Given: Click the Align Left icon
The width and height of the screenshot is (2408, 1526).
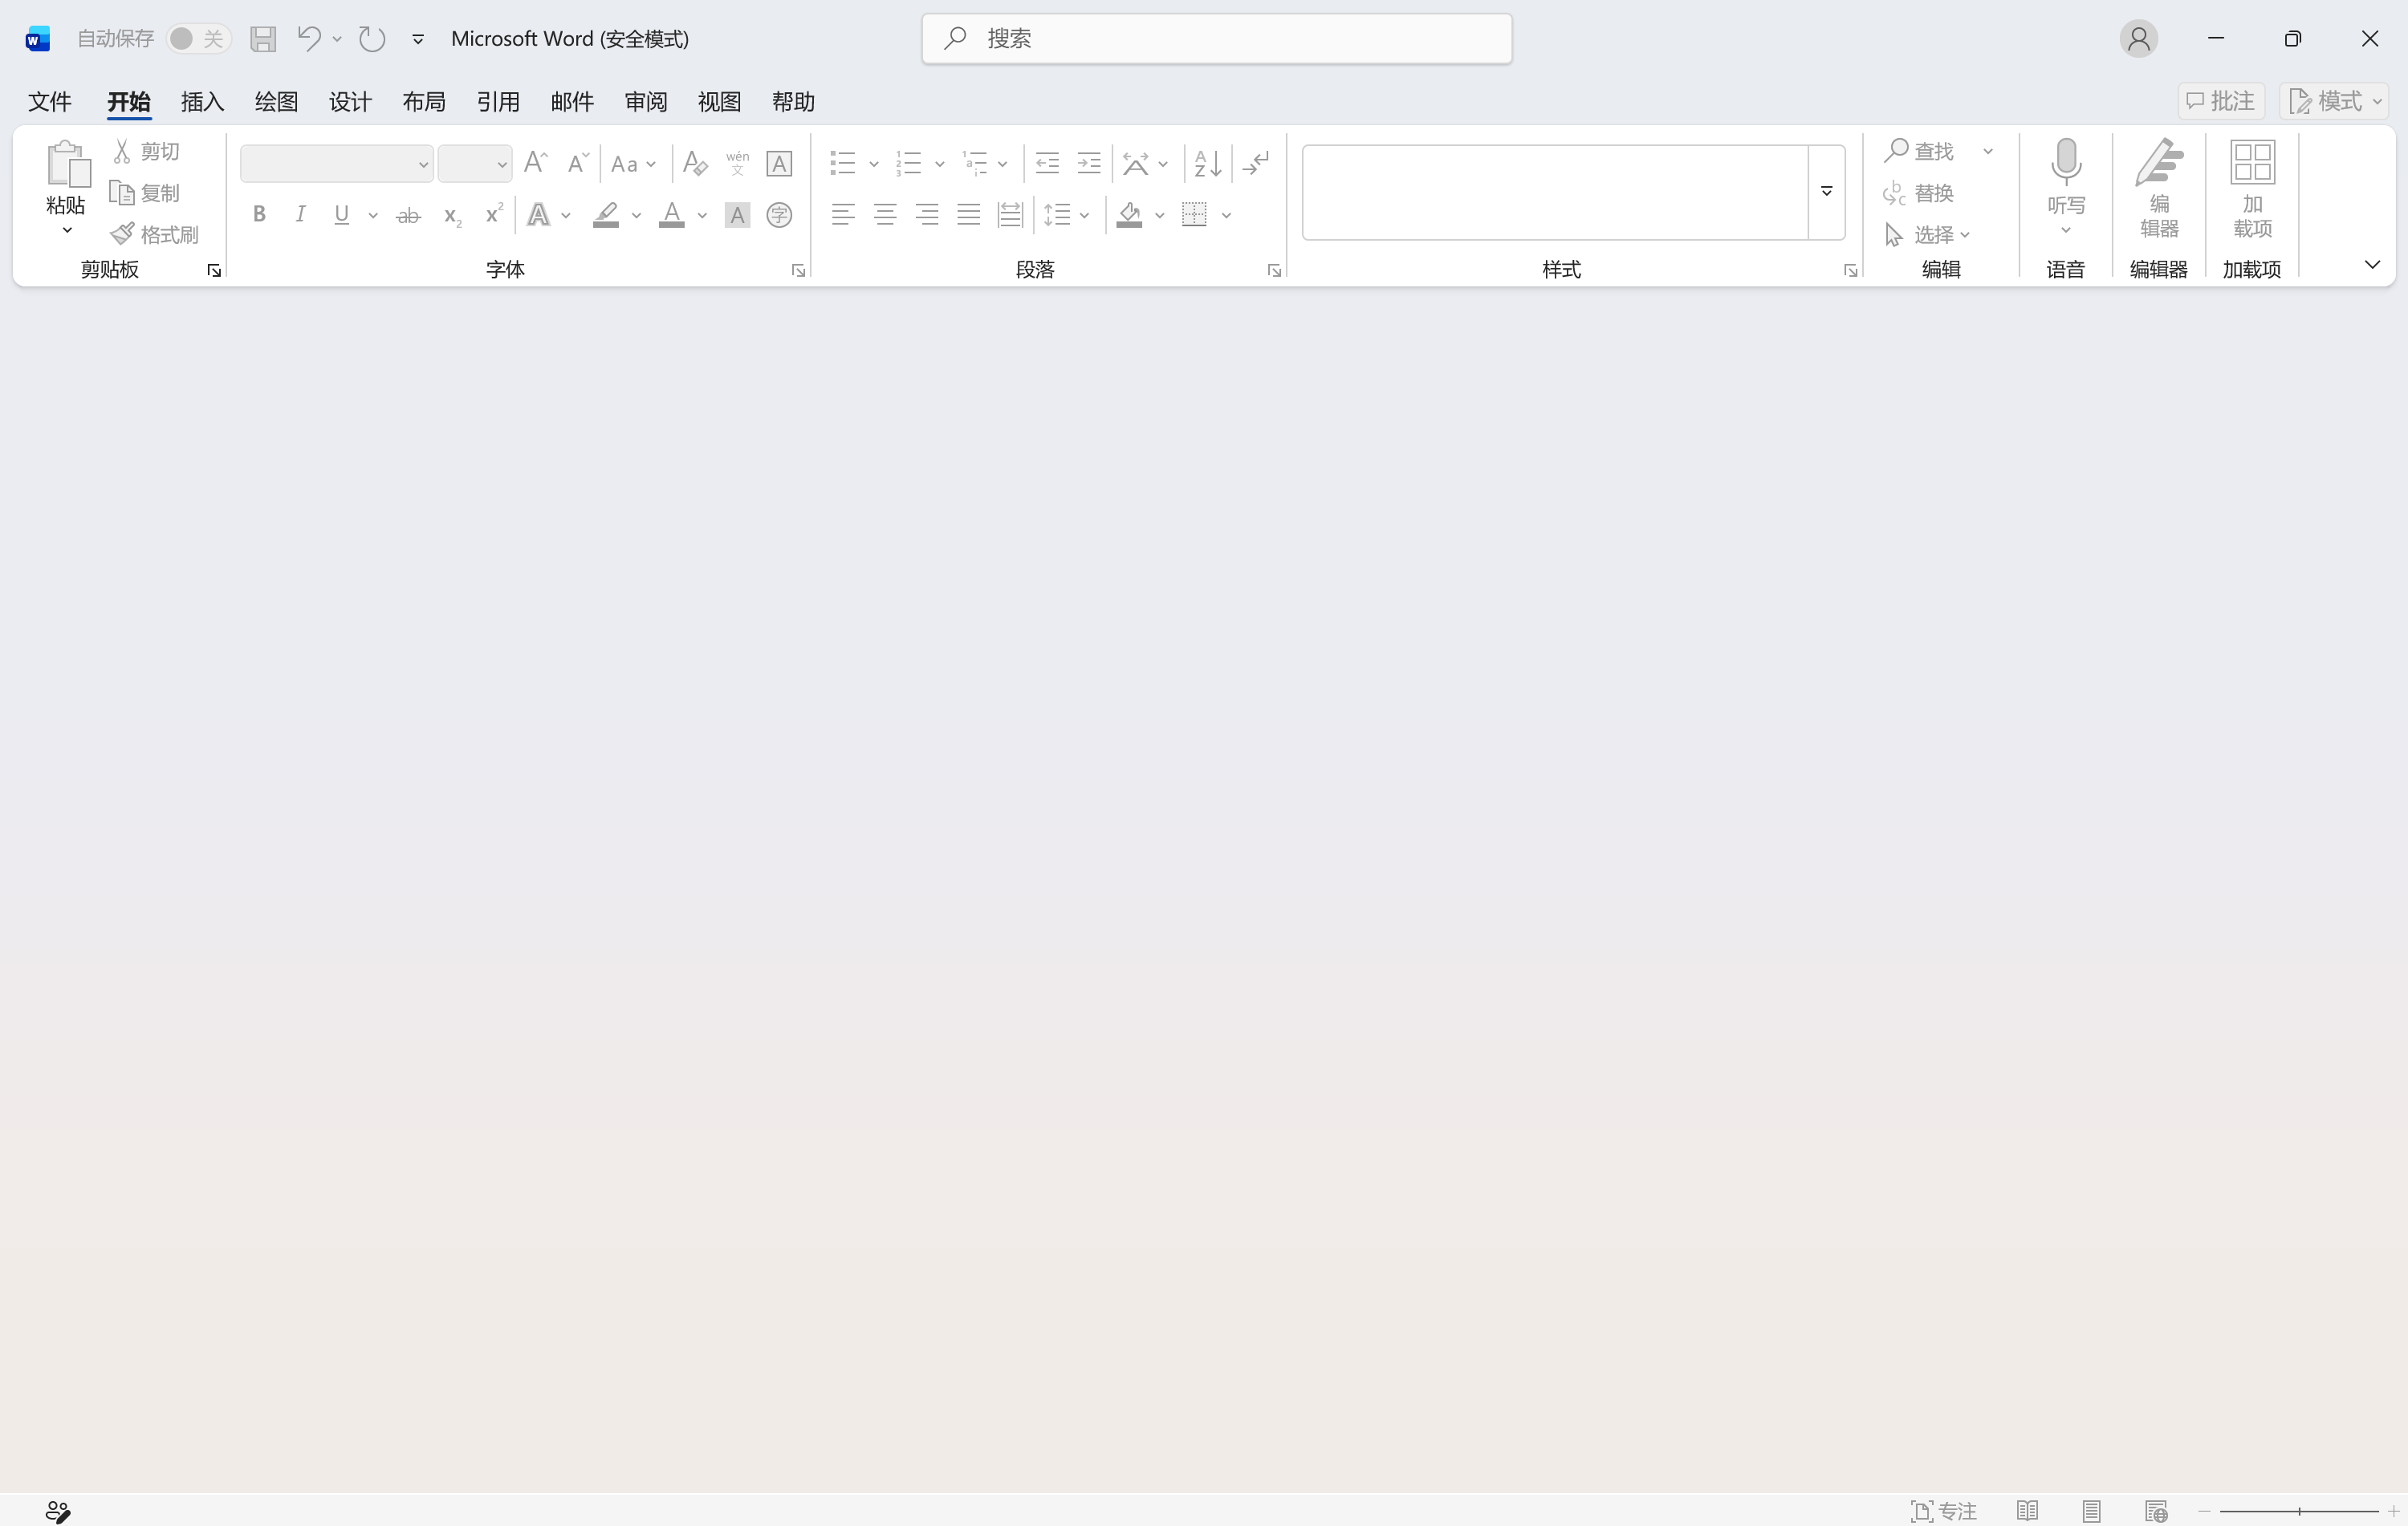Looking at the screenshot, I should [843, 215].
